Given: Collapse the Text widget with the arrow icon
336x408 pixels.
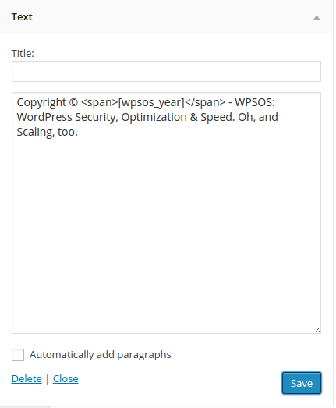Looking at the screenshot, I should point(317,17).
